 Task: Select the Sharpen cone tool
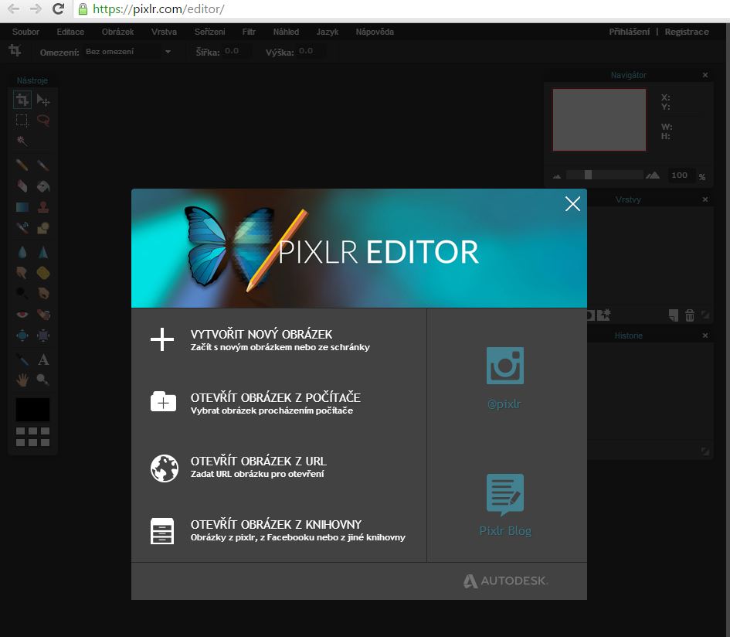coord(43,252)
